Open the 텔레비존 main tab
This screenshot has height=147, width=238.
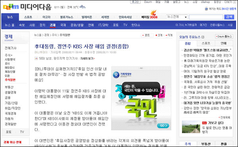pyautogui.click(x=87, y=17)
